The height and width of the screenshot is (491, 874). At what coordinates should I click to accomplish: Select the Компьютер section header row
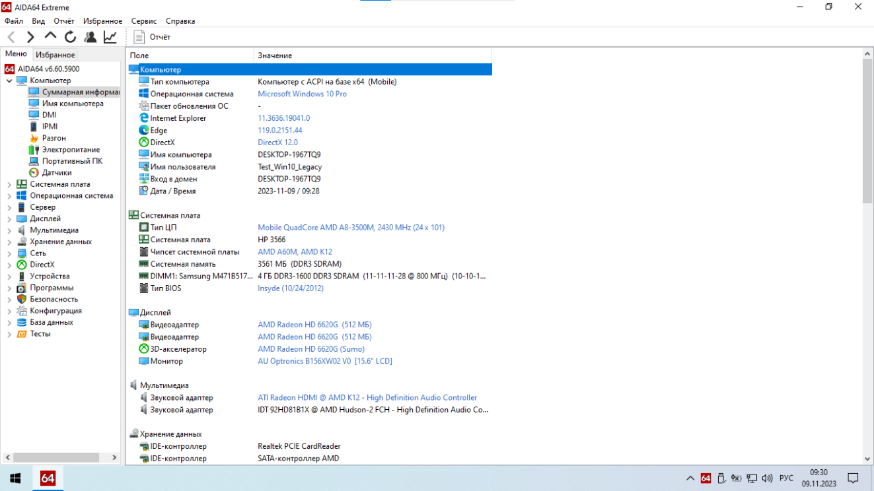click(x=309, y=69)
